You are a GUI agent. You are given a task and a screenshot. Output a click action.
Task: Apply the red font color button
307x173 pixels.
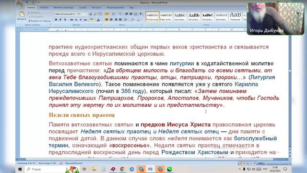point(98,20)
